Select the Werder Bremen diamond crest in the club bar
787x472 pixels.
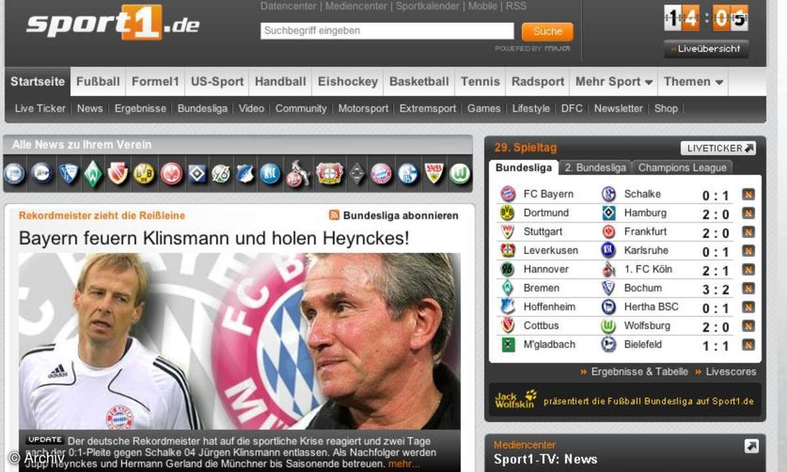(93, 174)
